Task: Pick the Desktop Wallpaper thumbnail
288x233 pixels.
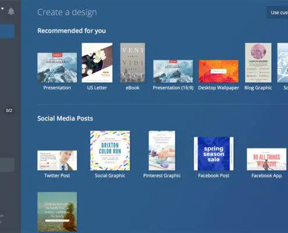Action: tap(219, 71)
